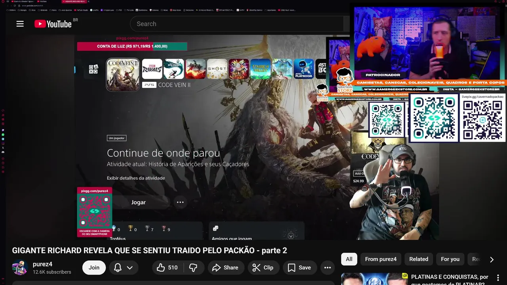507x285 pixels.
Task: Open WhatsApp in the browser sidebar
Action: point(3,135)
